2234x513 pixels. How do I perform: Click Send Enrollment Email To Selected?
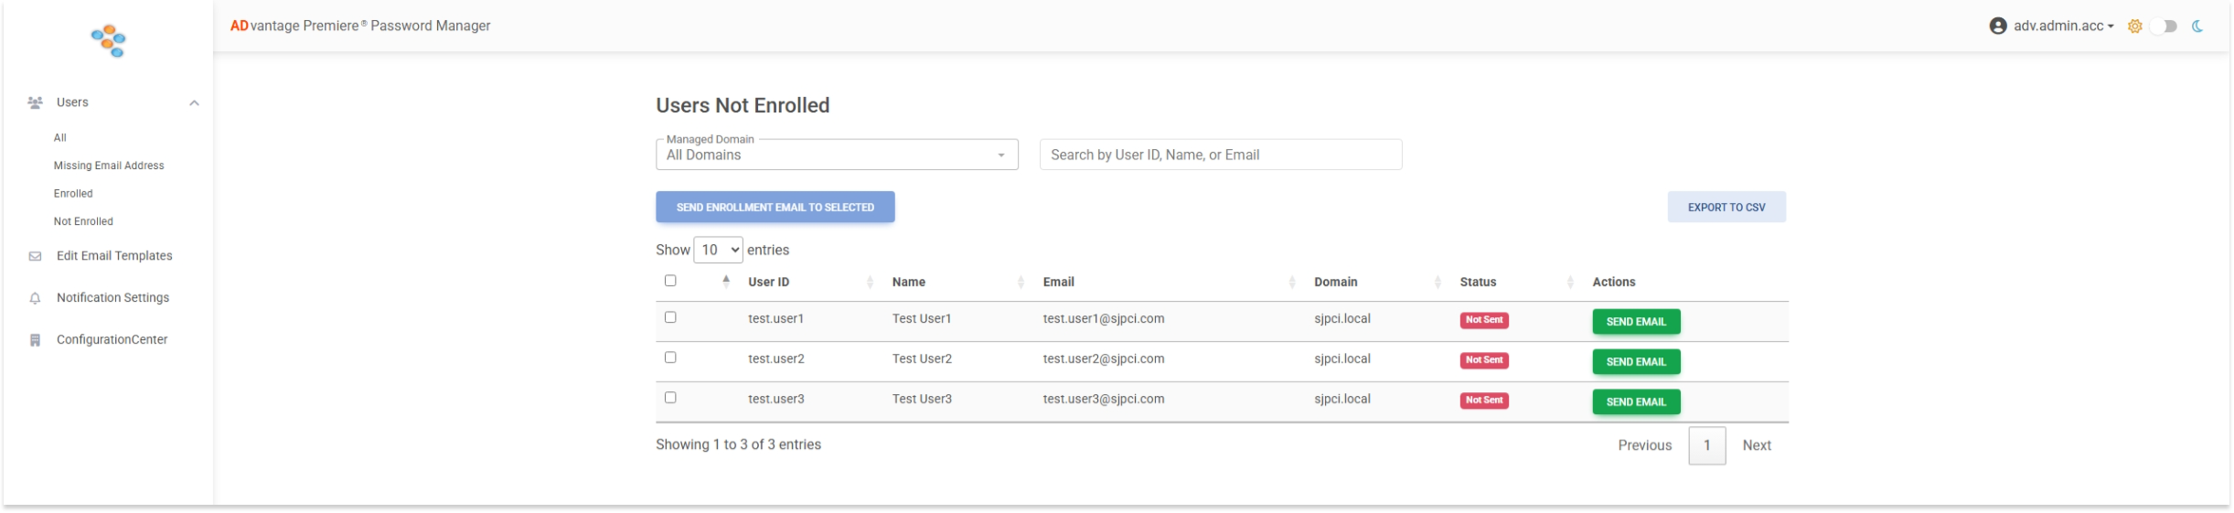(775, 208)
